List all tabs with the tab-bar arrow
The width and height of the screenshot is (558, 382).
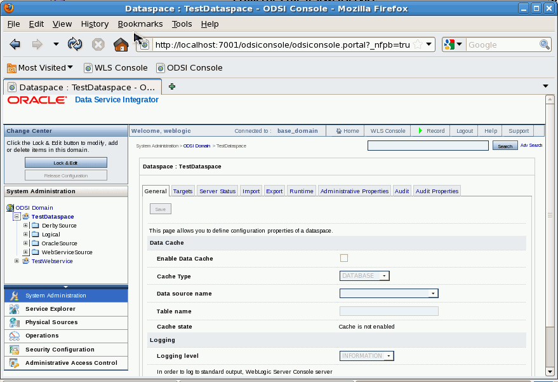(x=545, y=86)
